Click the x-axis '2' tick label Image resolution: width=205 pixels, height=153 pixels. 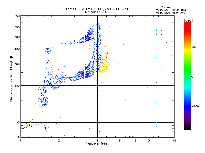click(x=59, y=141)
